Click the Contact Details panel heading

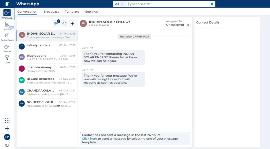[x=208, y=22]
